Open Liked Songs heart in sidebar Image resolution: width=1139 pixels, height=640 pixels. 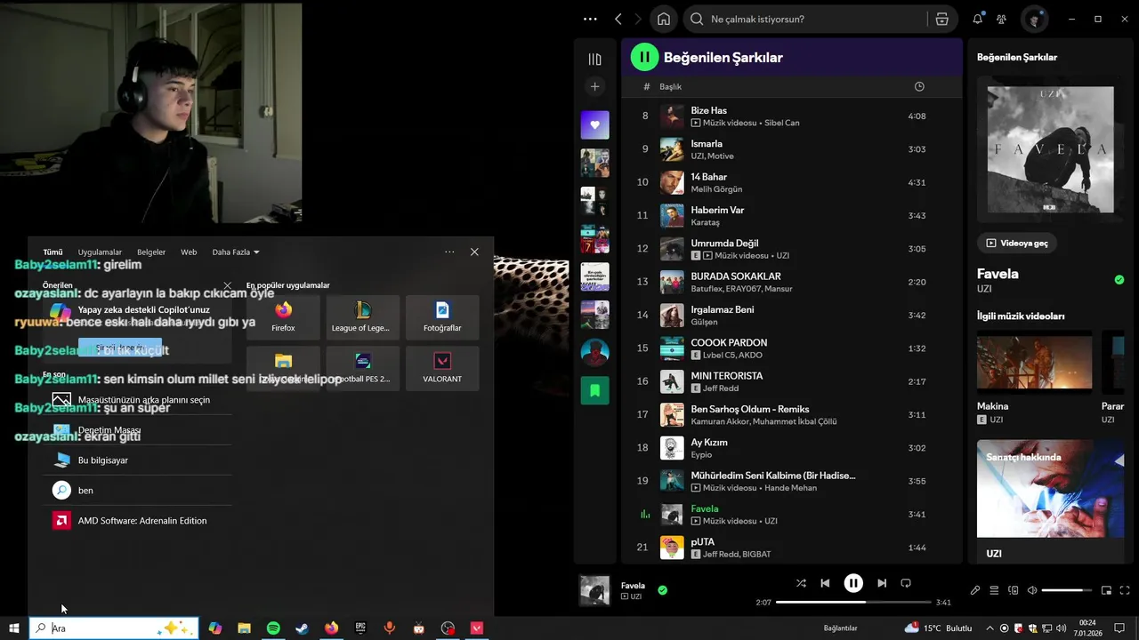(594, 124)
